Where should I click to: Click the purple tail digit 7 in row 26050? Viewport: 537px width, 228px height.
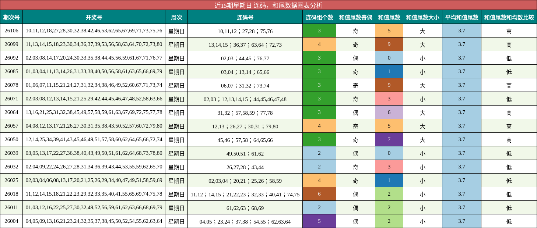tap(389, 139)
